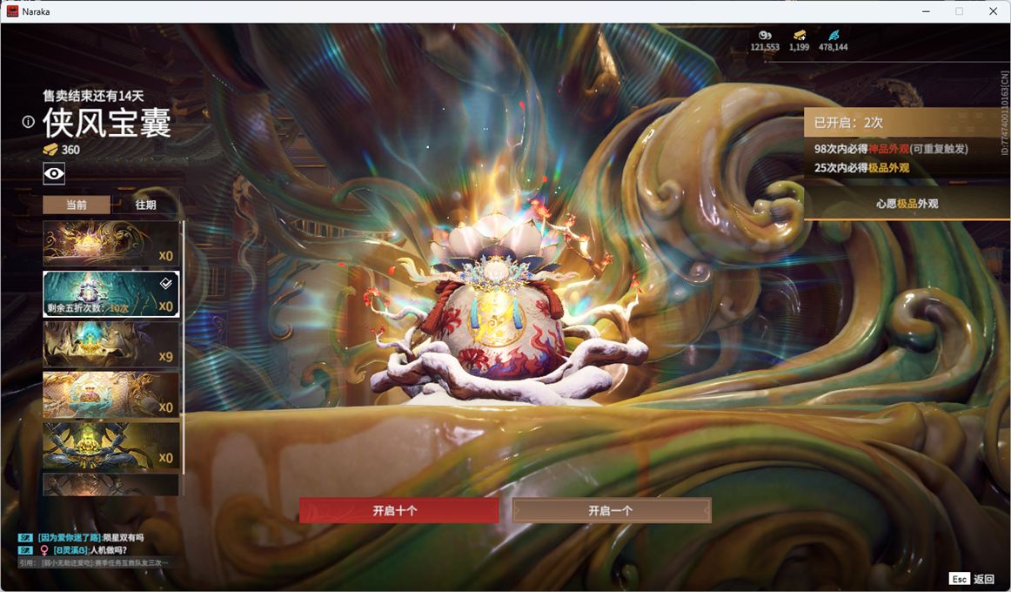1011x592 pixels.
Task: Click the 121,553 silver balance
Action: (x=765, y=47)
